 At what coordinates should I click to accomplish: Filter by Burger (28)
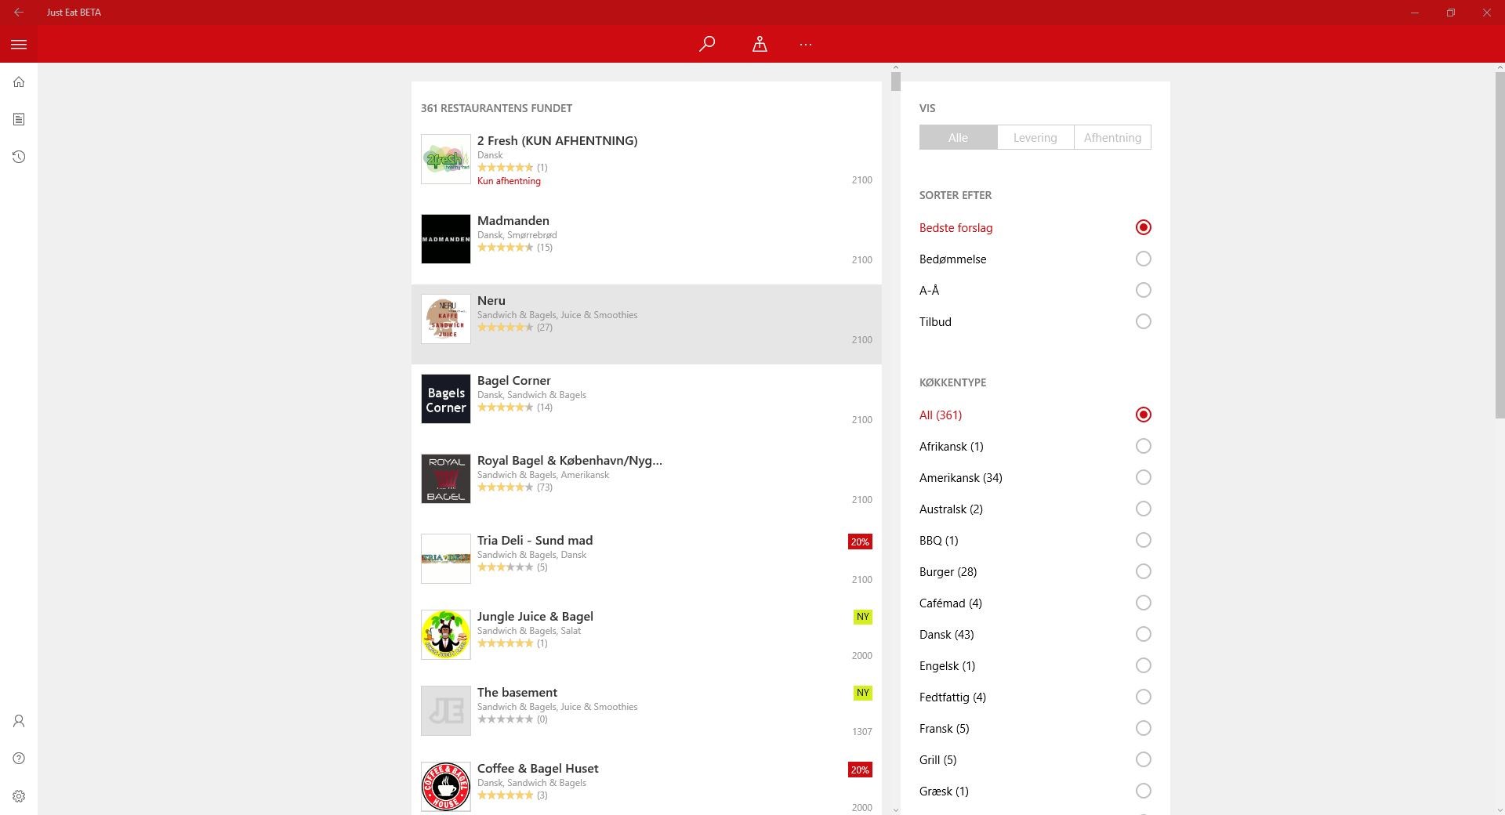pyautogui.click(x=1035, y=571)
